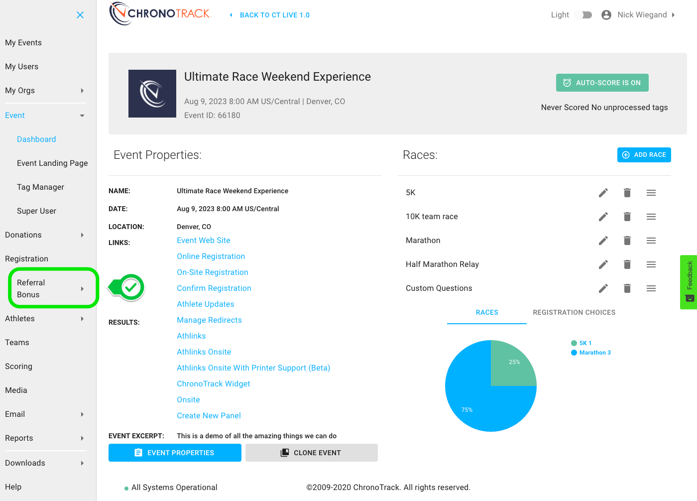
Task: Click the ChronoTrack logo
Action: (160, 14)
